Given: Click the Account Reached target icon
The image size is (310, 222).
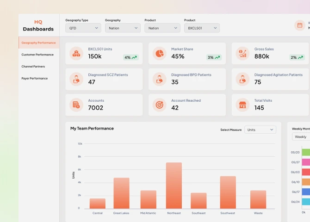Looking at the screenshot, I should (160, 105).
